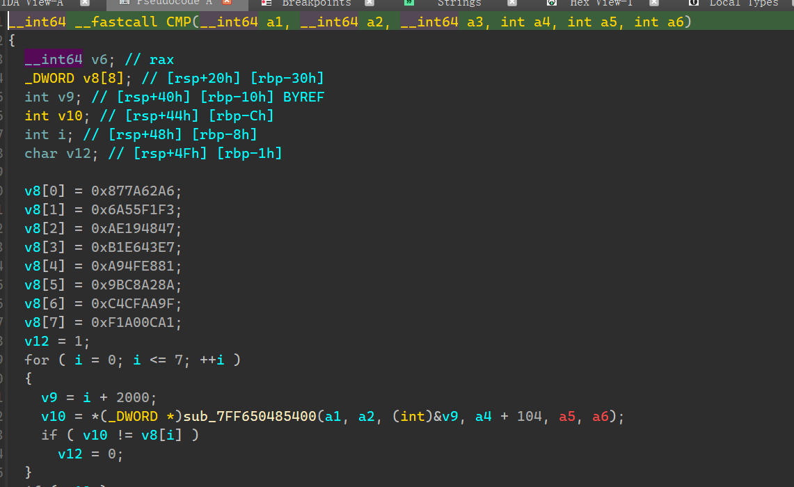Click v8[i] in the if condition

pyautogui.click(x=162, y=435)
